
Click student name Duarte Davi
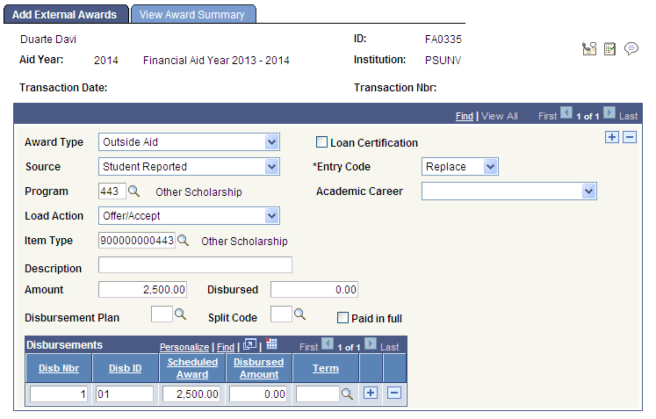click(48, 40)
